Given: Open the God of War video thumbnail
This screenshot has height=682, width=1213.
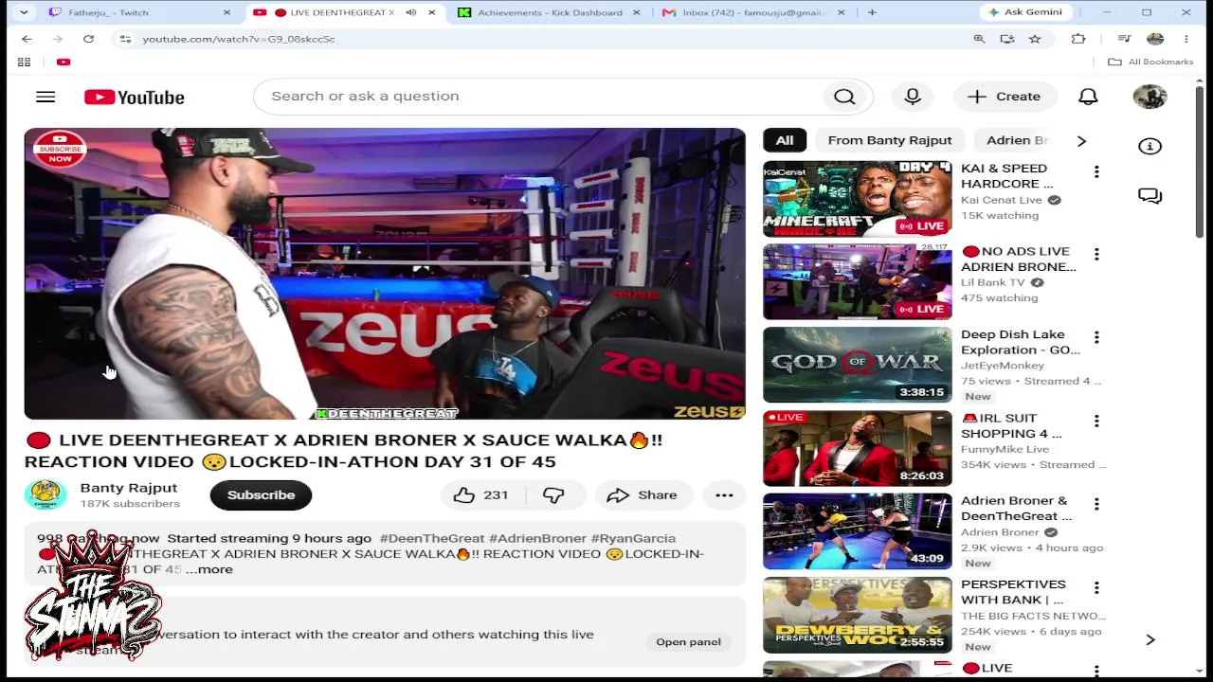Looking at the screenshot, I should [858, 365].
